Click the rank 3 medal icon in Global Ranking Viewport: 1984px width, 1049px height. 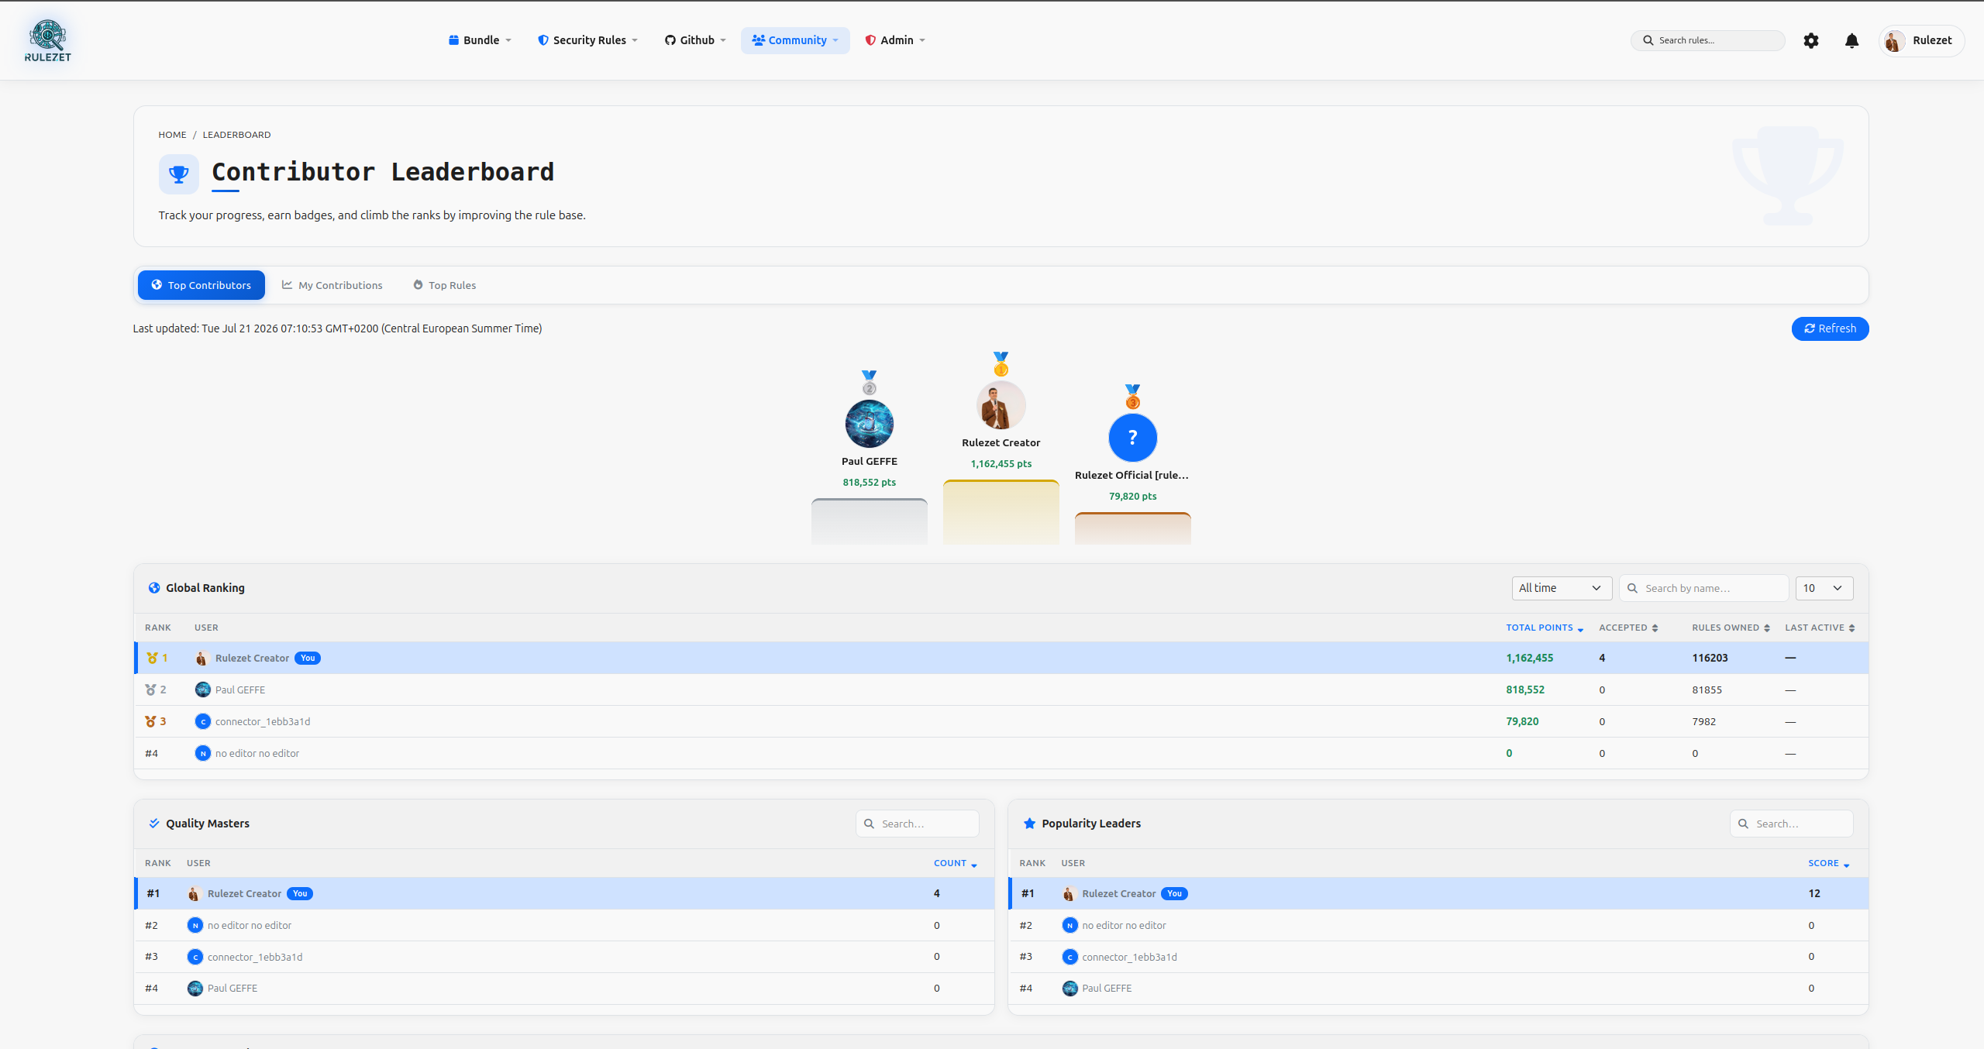[x=150, y=721]
